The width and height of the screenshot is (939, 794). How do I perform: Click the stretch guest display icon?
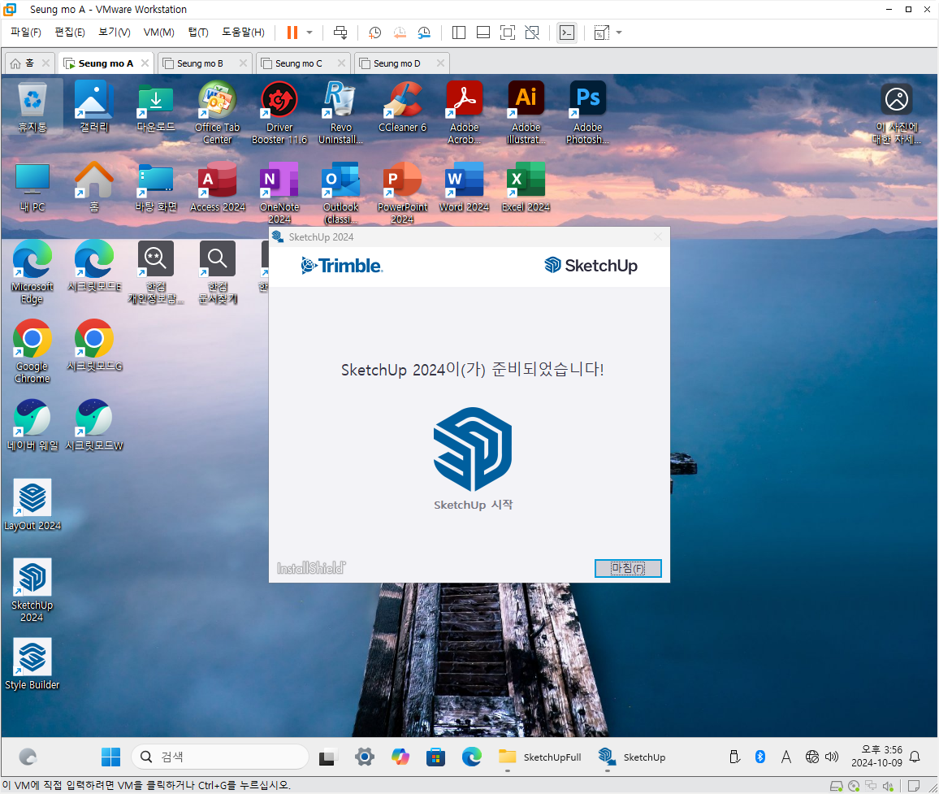click(x=601, y=33)
